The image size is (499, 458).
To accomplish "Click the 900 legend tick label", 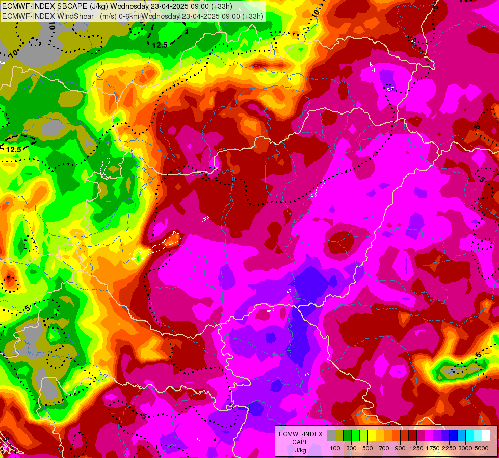I will click(x=400, y=448).
